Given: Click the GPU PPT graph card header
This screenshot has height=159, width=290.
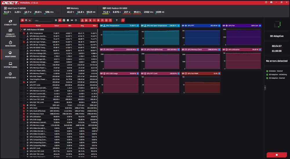Looking at the screenshot, I should click(x=201, y=26).
